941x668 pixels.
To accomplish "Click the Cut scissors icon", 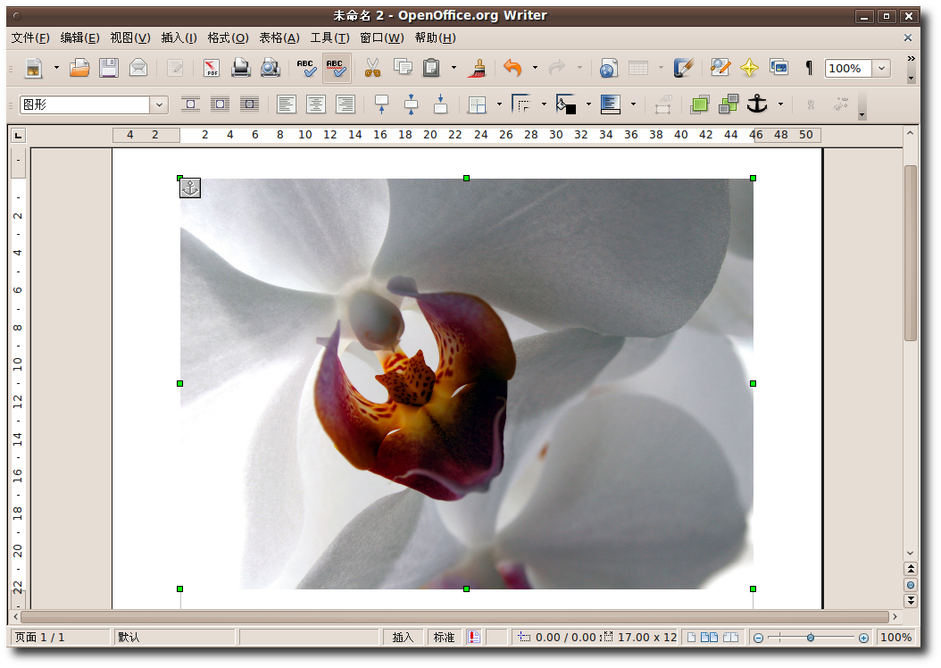I will coord(372,68).
